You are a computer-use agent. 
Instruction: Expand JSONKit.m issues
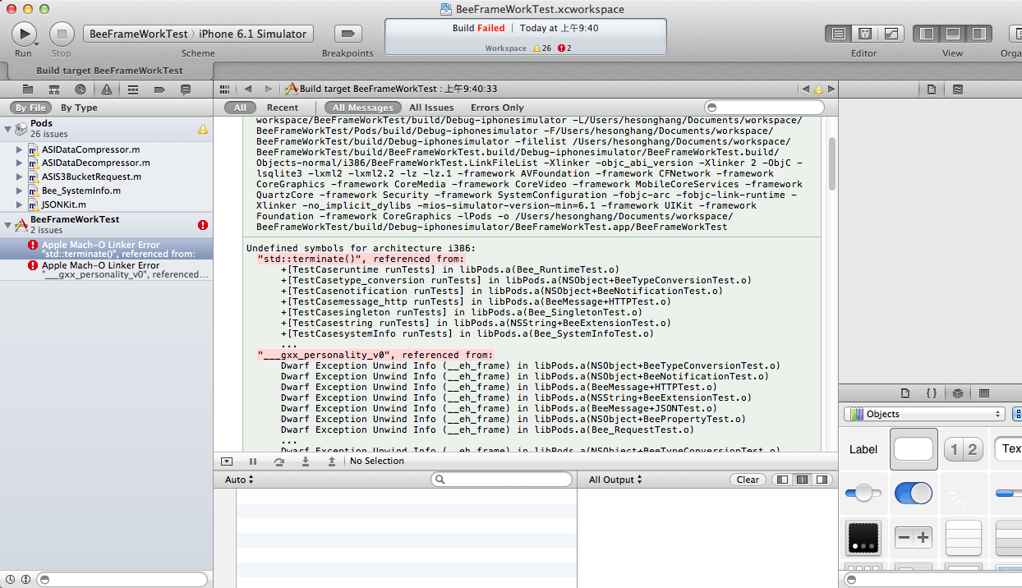point(20,204)
